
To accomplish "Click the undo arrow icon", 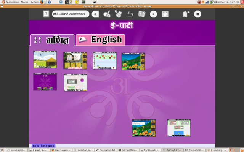I will [x=130, y=14].
